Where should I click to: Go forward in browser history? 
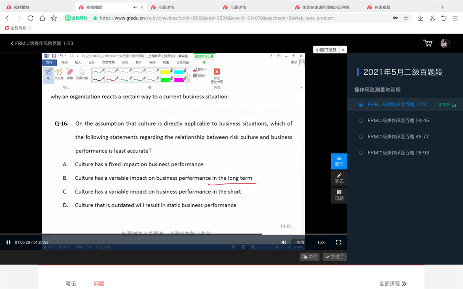pyautogui.click(x=19, y=18)
